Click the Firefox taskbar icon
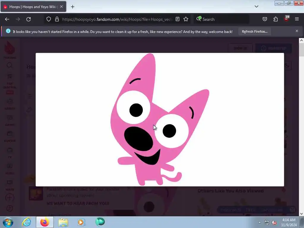This screenshot has height=228, width=304. coord(45,222)
